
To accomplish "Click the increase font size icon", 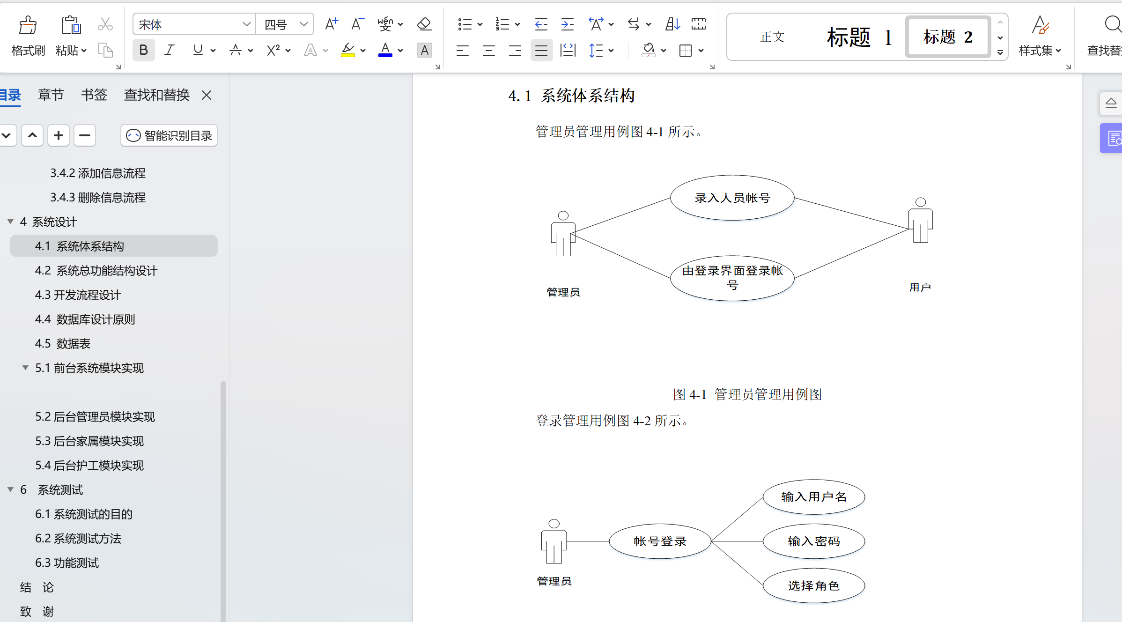I will click(331, 24).
